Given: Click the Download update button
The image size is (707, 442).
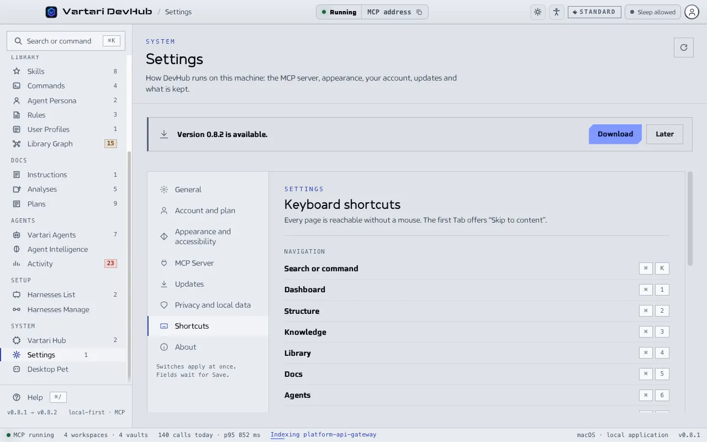Looking at the screenshot, I should pos(615,134).
